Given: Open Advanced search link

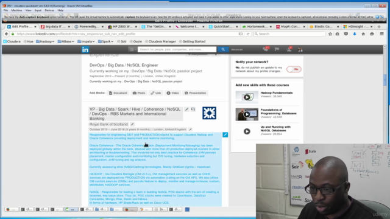Looking at the screenshot, I should [x=237, y=49].
